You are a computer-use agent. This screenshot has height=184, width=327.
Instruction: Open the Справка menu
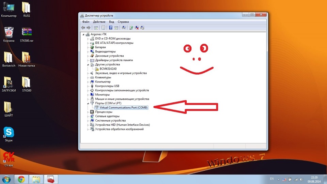tap(123, 22)
